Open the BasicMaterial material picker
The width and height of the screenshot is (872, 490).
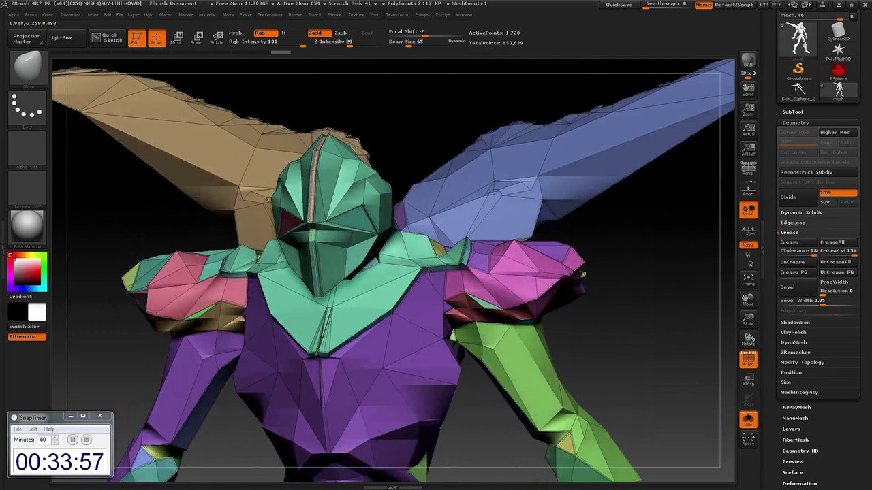(27, 229)
